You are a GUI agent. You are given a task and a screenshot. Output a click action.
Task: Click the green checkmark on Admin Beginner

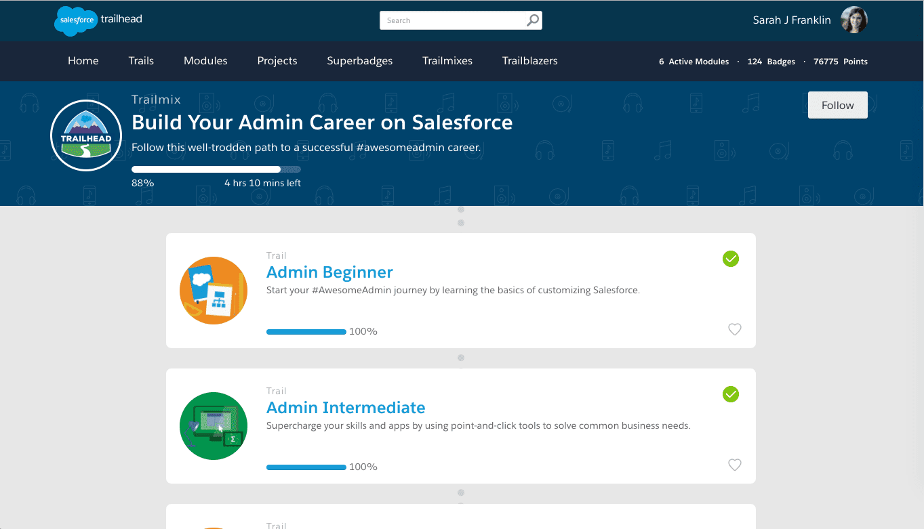(730, 259)
